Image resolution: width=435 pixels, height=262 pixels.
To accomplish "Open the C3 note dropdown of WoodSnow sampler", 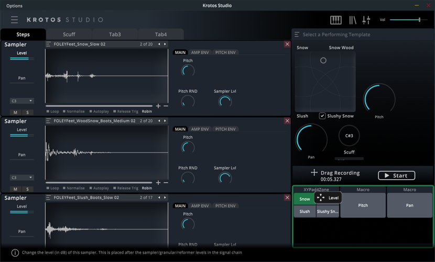I will [x=21, y=178].
